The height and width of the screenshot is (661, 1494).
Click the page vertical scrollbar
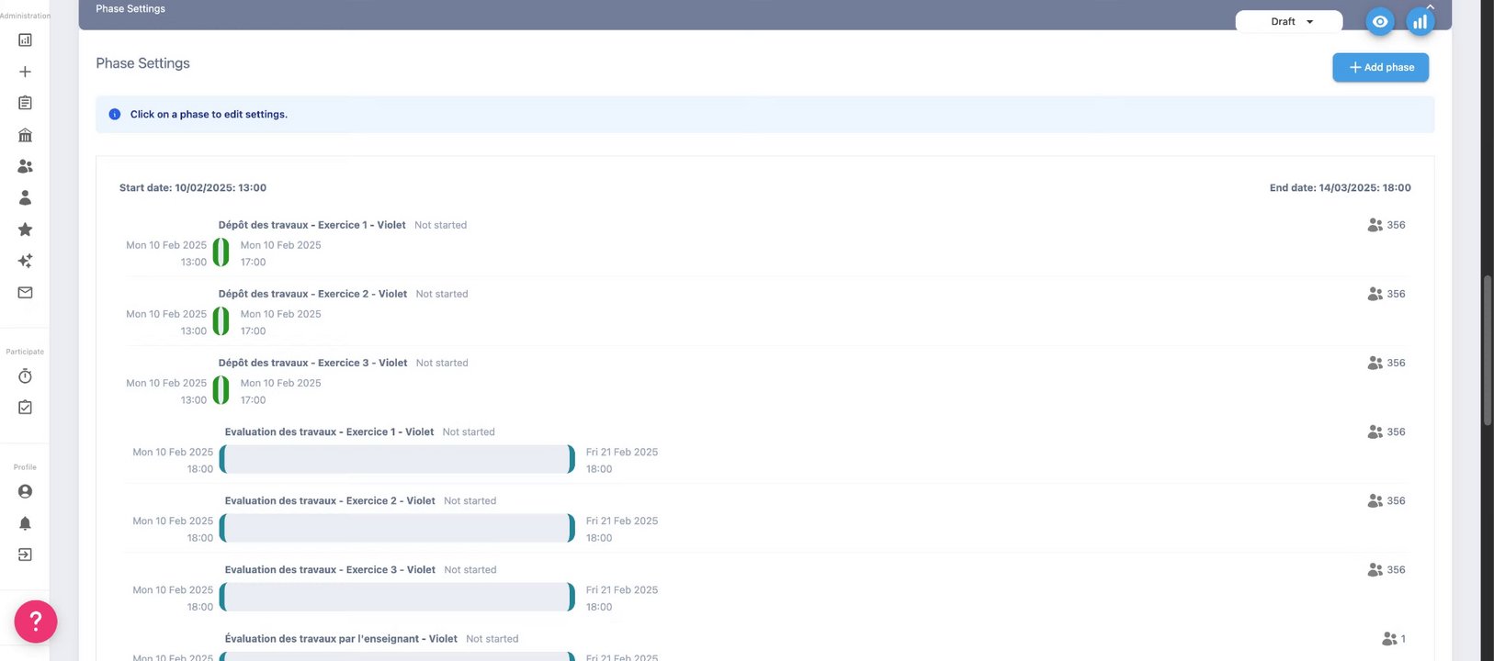(1488, 350)
